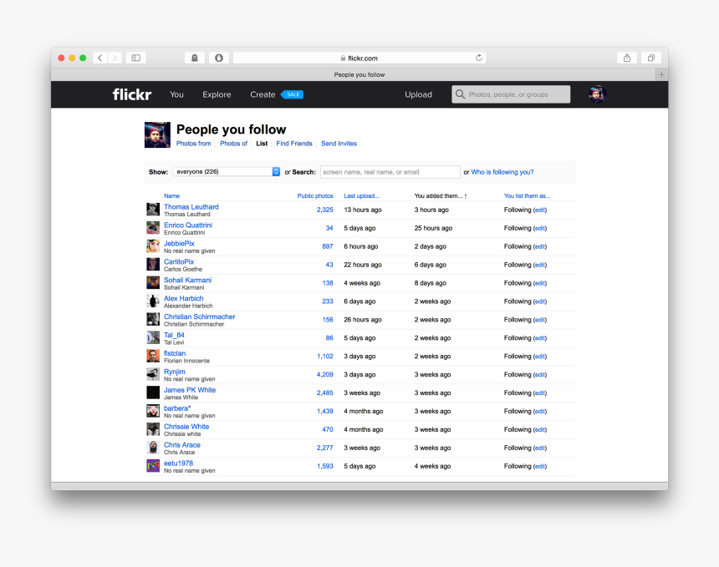Click the Safari sidebar icon in the toolbar
Viewport: 719px width, 567px height.
pos(136,58)
